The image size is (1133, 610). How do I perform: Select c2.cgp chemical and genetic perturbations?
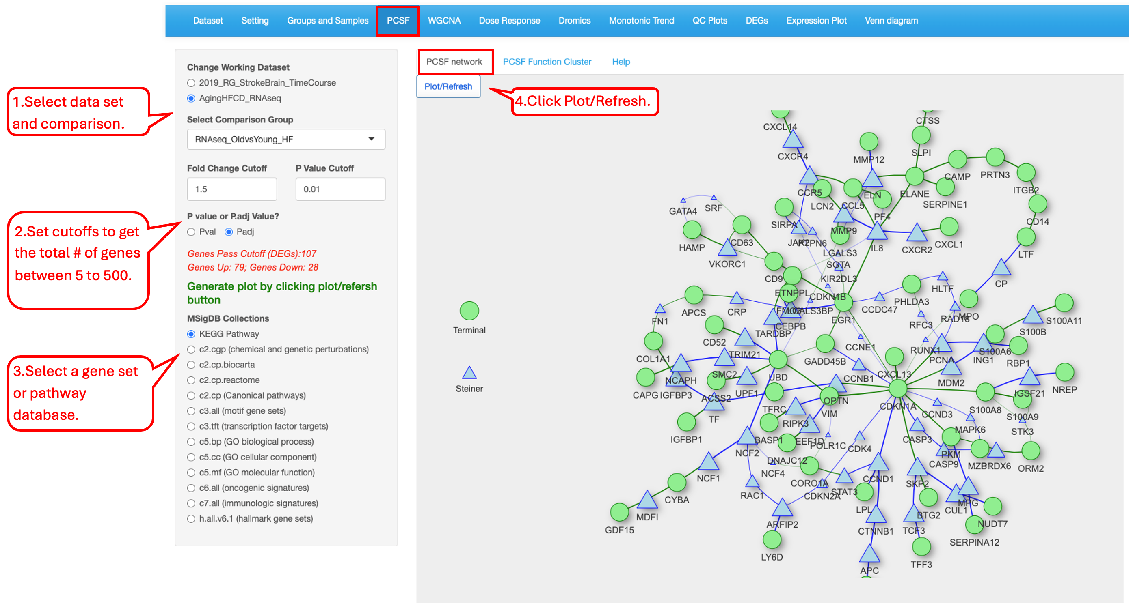191,350
